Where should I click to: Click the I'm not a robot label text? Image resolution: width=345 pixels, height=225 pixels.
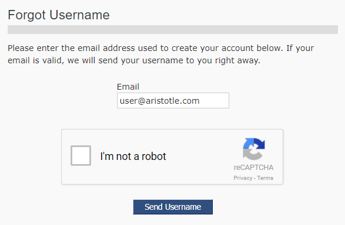click(133, 156)
